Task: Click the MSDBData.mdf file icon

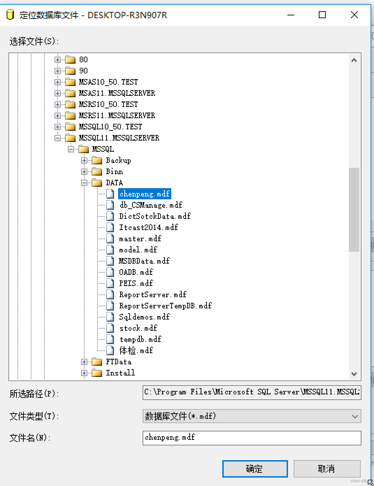Action: point(110,261)
